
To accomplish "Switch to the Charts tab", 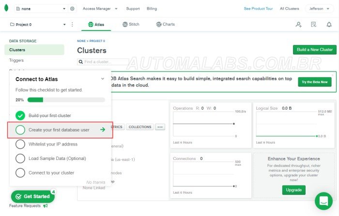I will pyautogui.click(x=166, y=24).
